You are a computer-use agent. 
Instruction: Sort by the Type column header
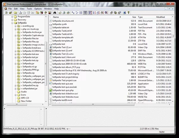(146, 17)
